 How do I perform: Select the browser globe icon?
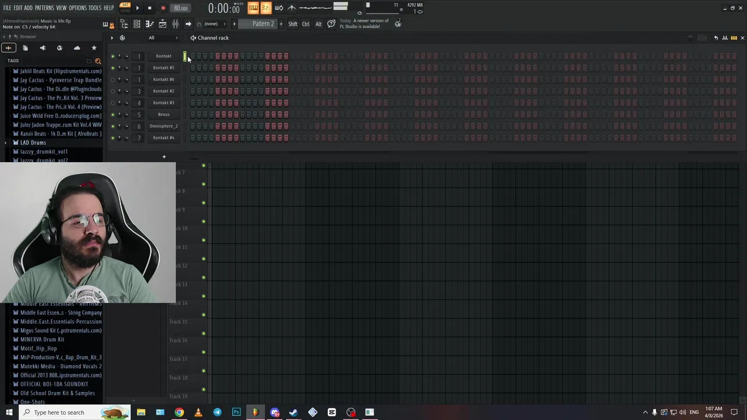[x=60, y=48]
